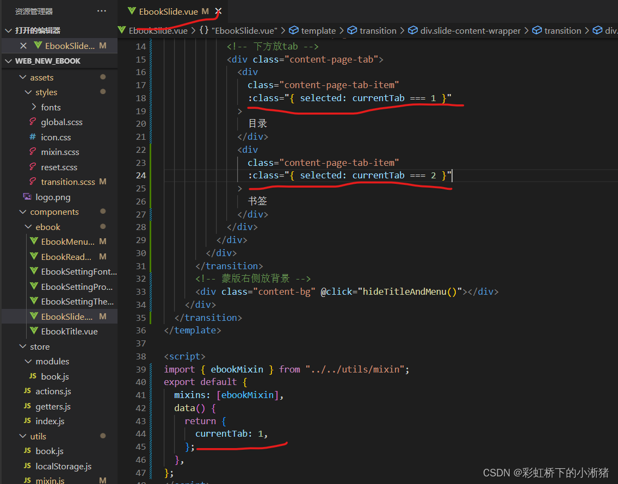Click the "EbookSlide.vue" braces breadcrumb
Screen dimensions: 618x484
coord(238,31)
